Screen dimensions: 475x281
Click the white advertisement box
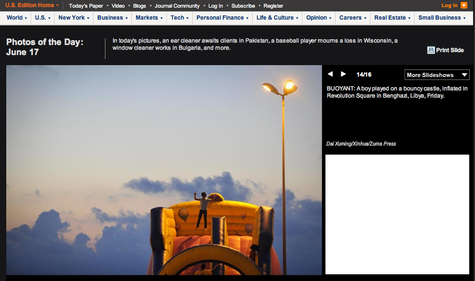pyautogui.click(x=397, y=214)
